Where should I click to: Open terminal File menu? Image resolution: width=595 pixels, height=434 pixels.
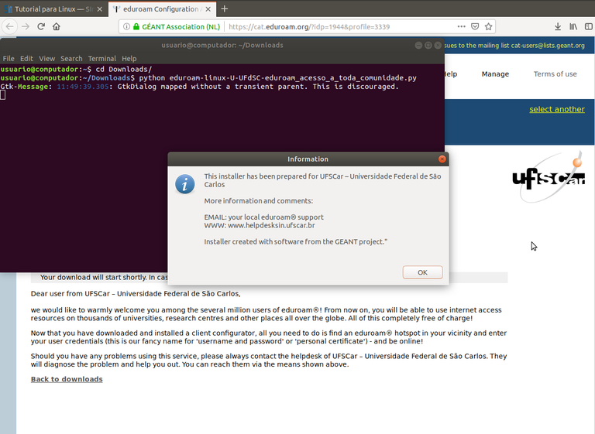click(9, 59)
